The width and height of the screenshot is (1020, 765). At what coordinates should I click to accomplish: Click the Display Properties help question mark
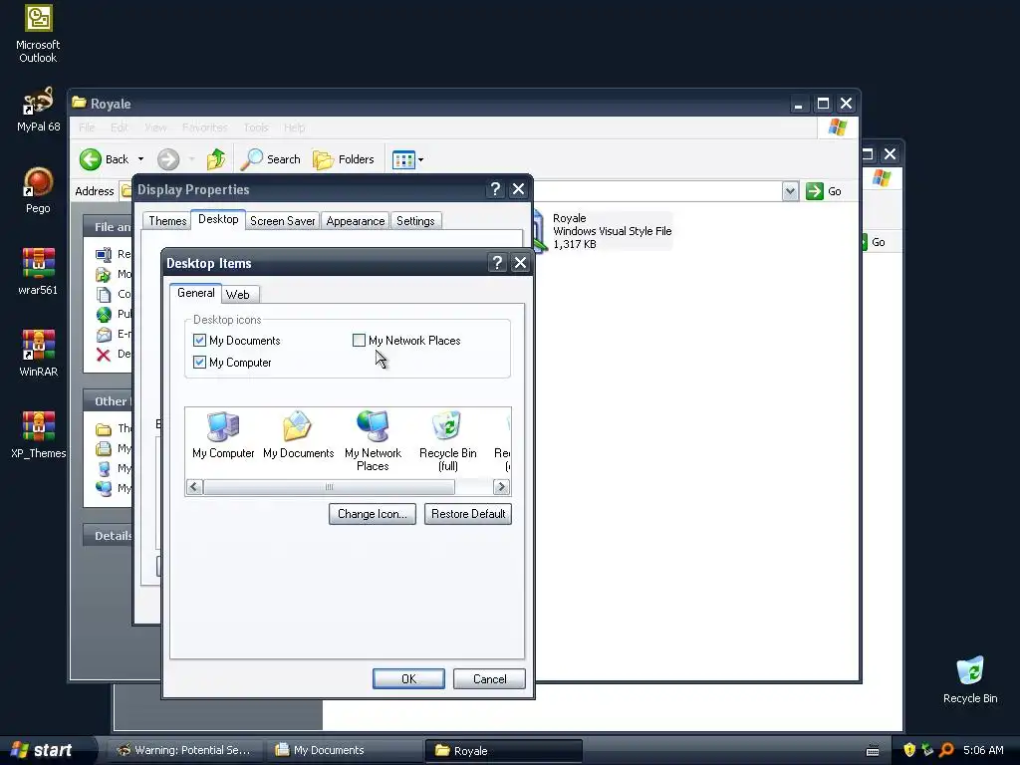tap(495, 189)
